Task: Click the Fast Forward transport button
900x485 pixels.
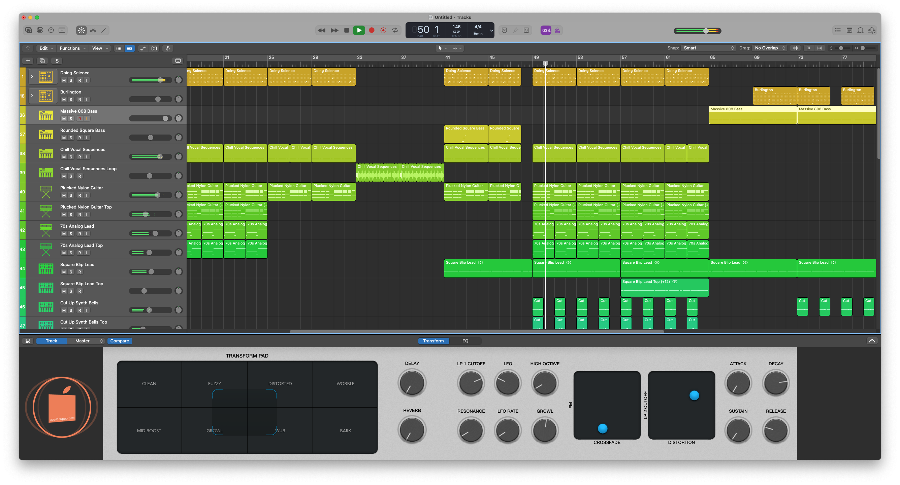Action: tap(334, 30)
